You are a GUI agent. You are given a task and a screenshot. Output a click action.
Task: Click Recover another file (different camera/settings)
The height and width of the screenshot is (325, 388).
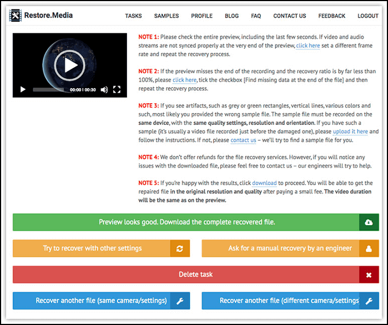pyautogui.click(x=290, y=301)
